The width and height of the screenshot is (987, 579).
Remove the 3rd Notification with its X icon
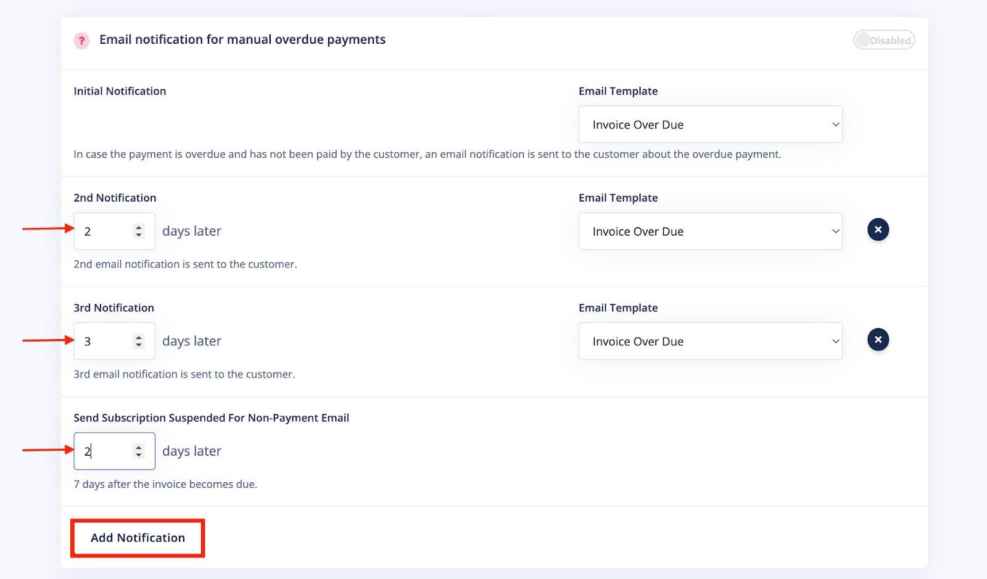[878, 340]
